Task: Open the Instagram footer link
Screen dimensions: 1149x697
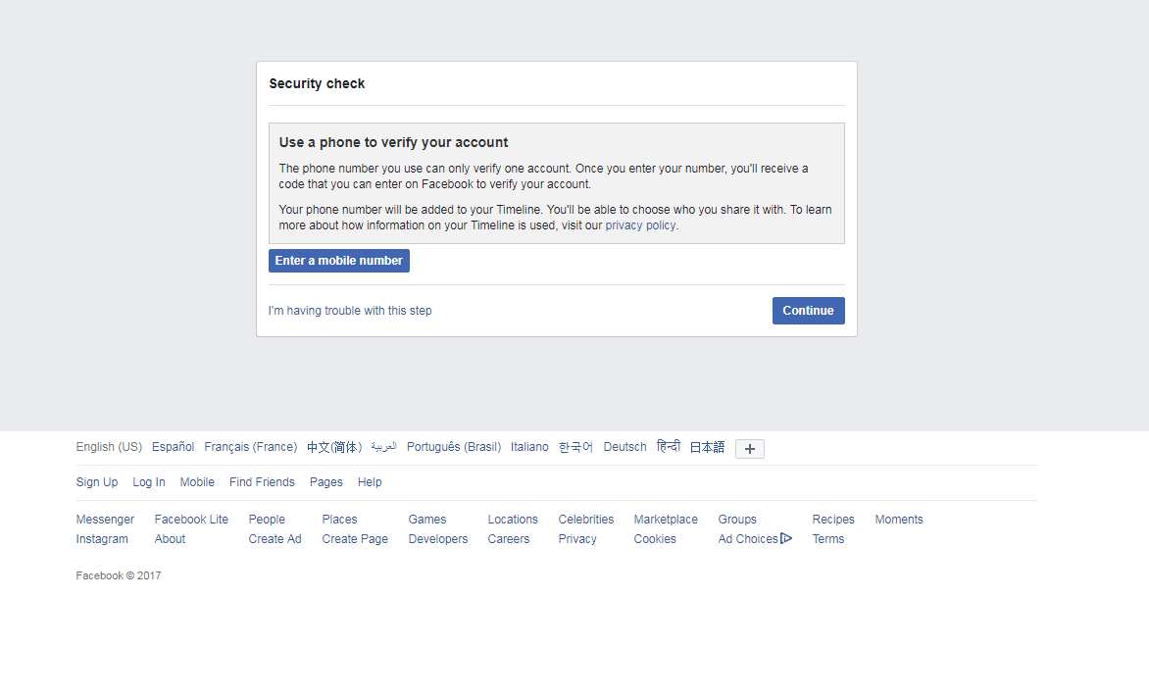Action: point(102,538)
